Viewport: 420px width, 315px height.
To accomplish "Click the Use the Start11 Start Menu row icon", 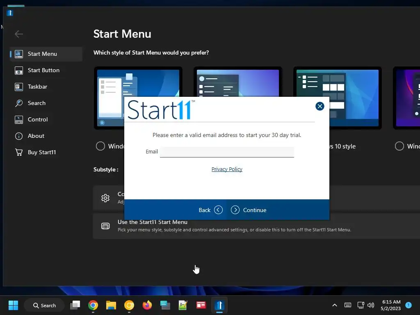I will [x=105, y=226].
